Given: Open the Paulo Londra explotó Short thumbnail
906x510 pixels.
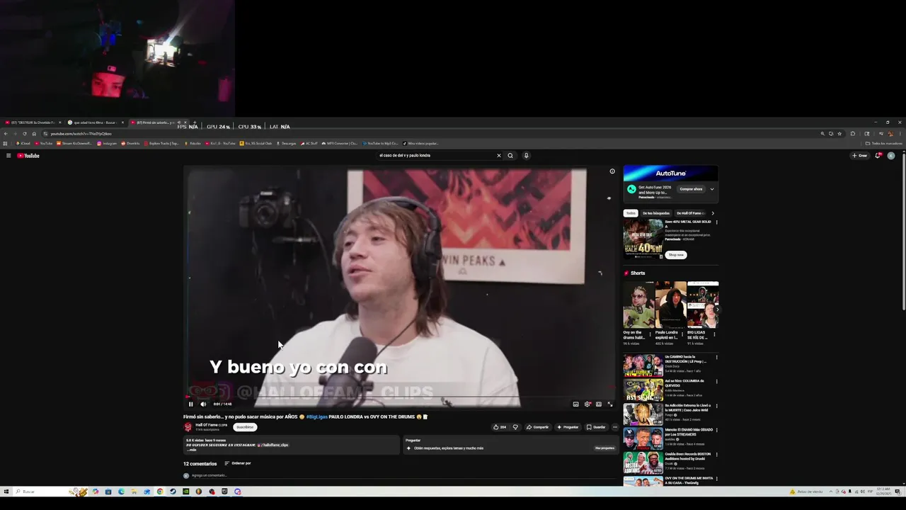Looking at the screenshot, I should click(670, 305).
